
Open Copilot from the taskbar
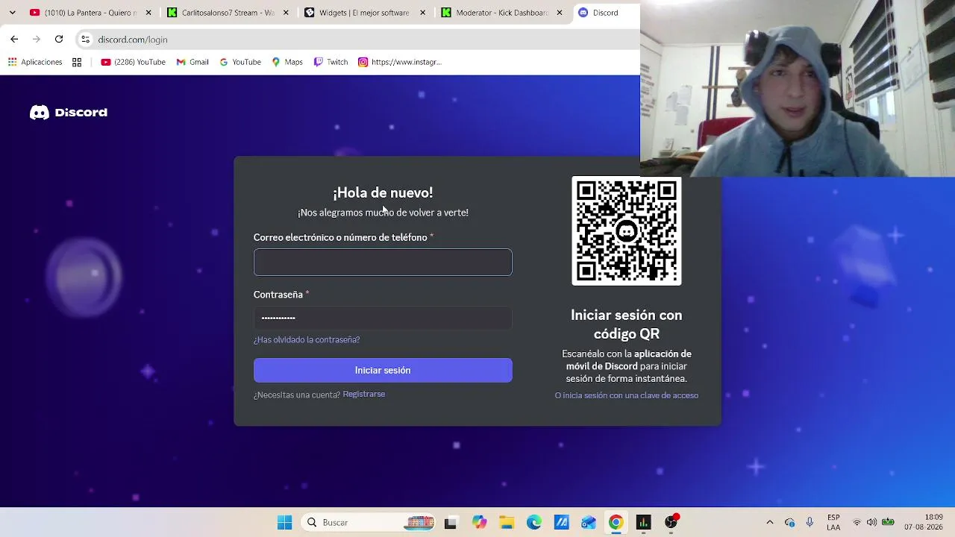pos(479,523)
